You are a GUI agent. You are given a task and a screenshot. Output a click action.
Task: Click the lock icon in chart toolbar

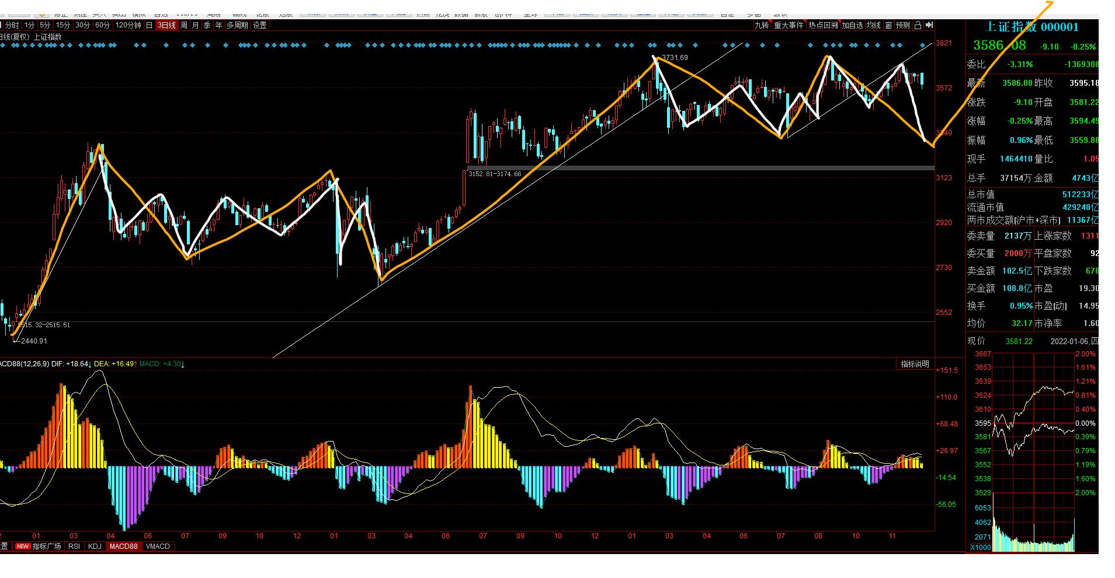click(x=918, y=25)
